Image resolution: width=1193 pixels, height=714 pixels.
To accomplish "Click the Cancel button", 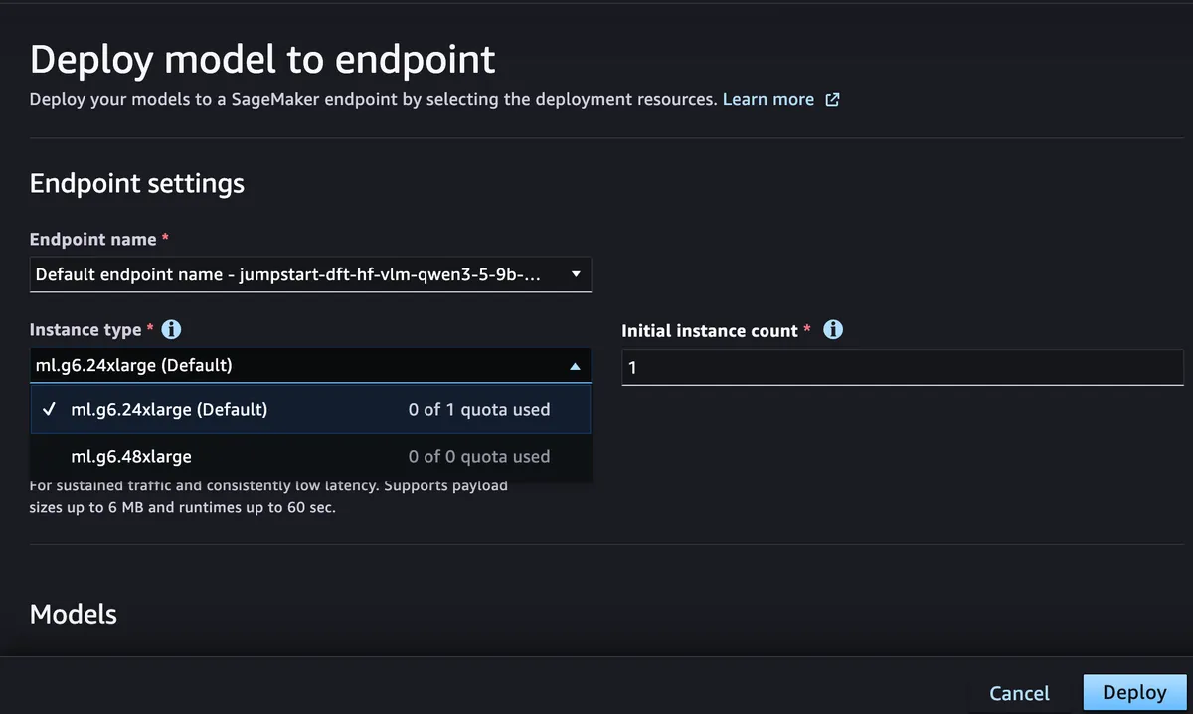I will (x=1019, y=693).
